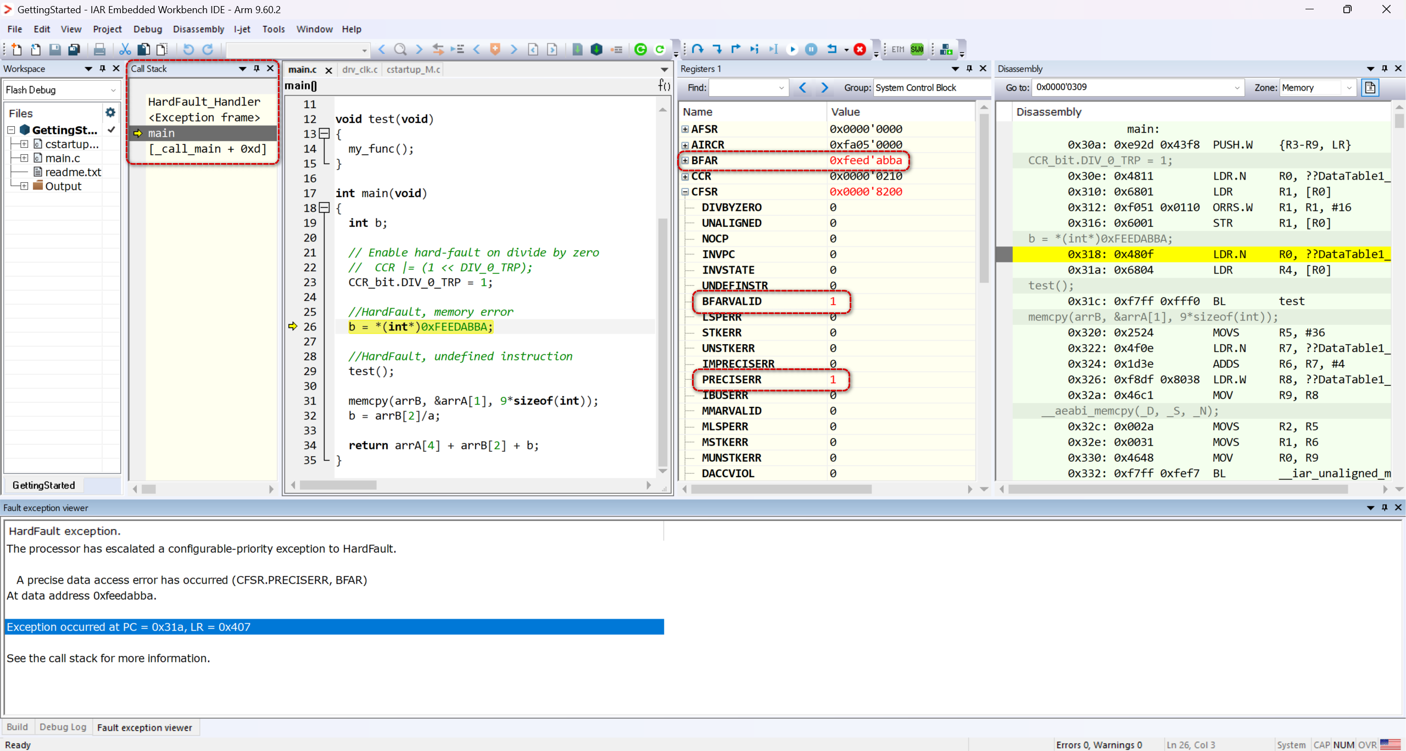Click the Cut scissors toolbar icon
The height and width of the screenshot is (751, 1406).
point(125,49)
